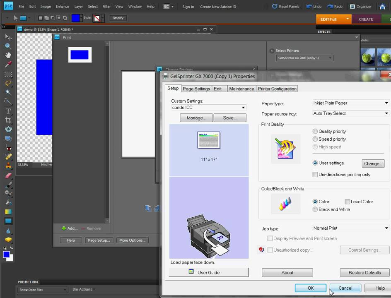The height and width of the screenshot is (298, 391).
Task: Switch to the Printer Configuration tab
Action: pos(277,89)
